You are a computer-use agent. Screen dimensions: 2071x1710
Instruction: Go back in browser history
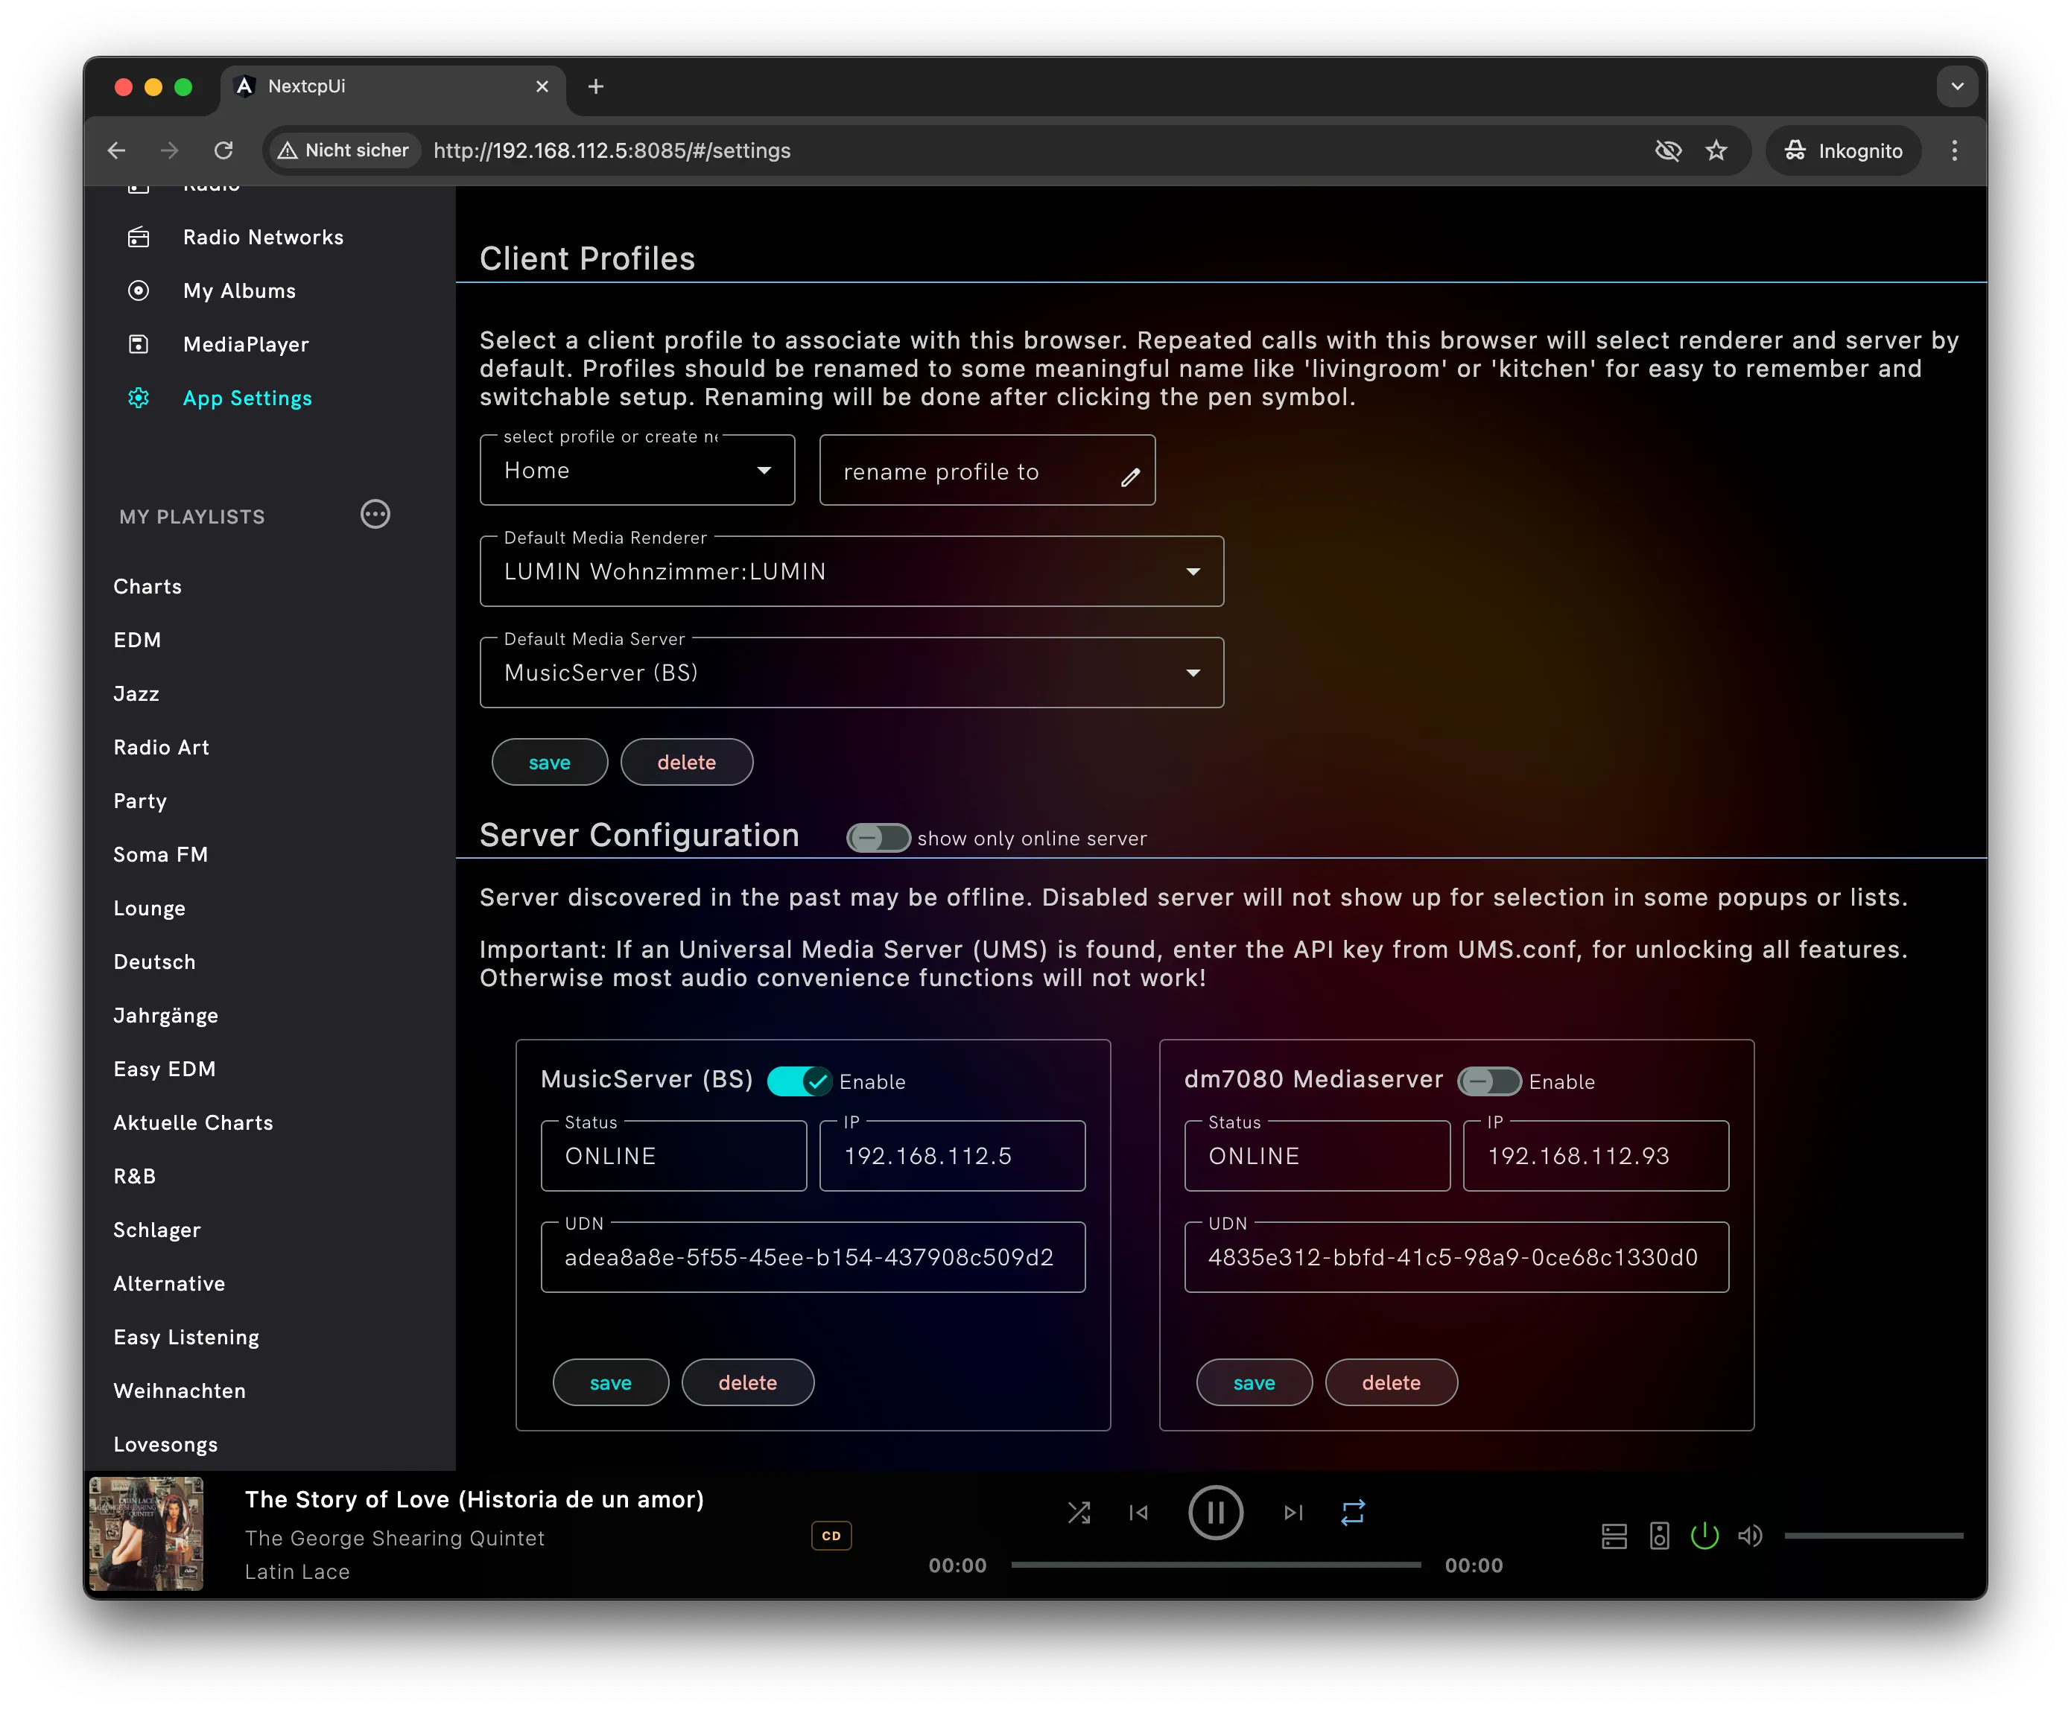click(116, 150)
